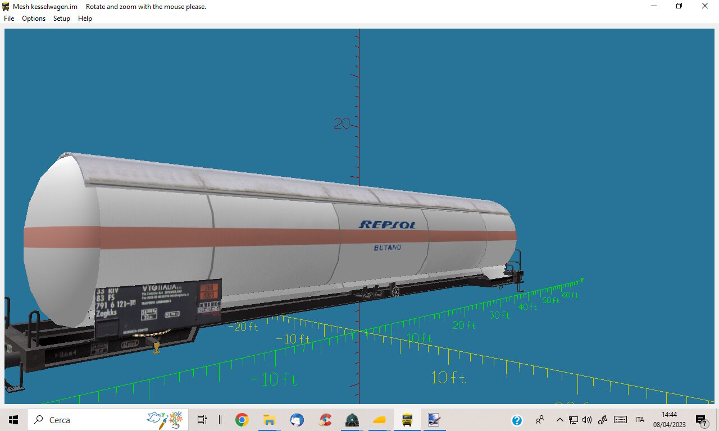Open Thunderbird from the taskbar
The height and width of the screenshot is (431, 719).
click(297, 420)
